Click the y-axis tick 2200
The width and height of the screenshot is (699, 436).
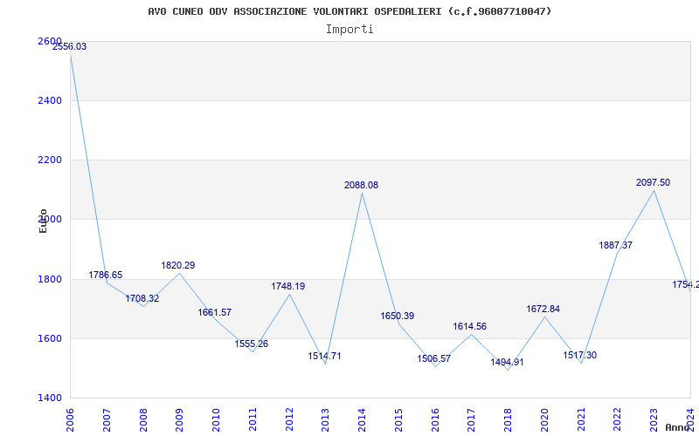tap(50, 160)
